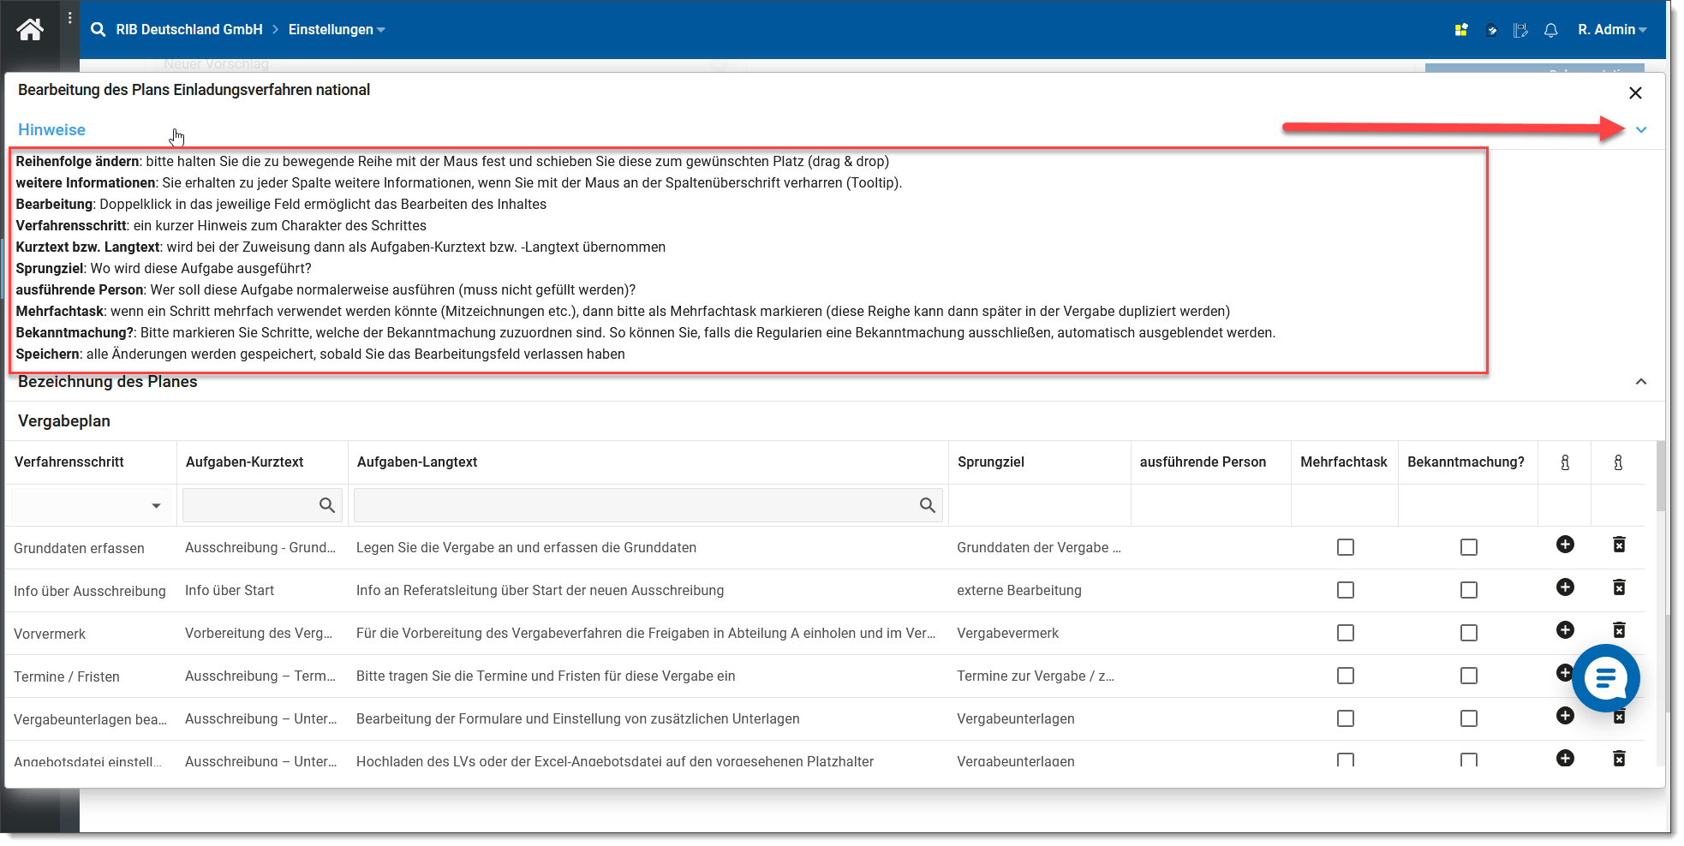This screenshot has width=1684, height=846.
Task: Delete the Angebotsdatei einstellen row
Action: (x=1619, y=759)
